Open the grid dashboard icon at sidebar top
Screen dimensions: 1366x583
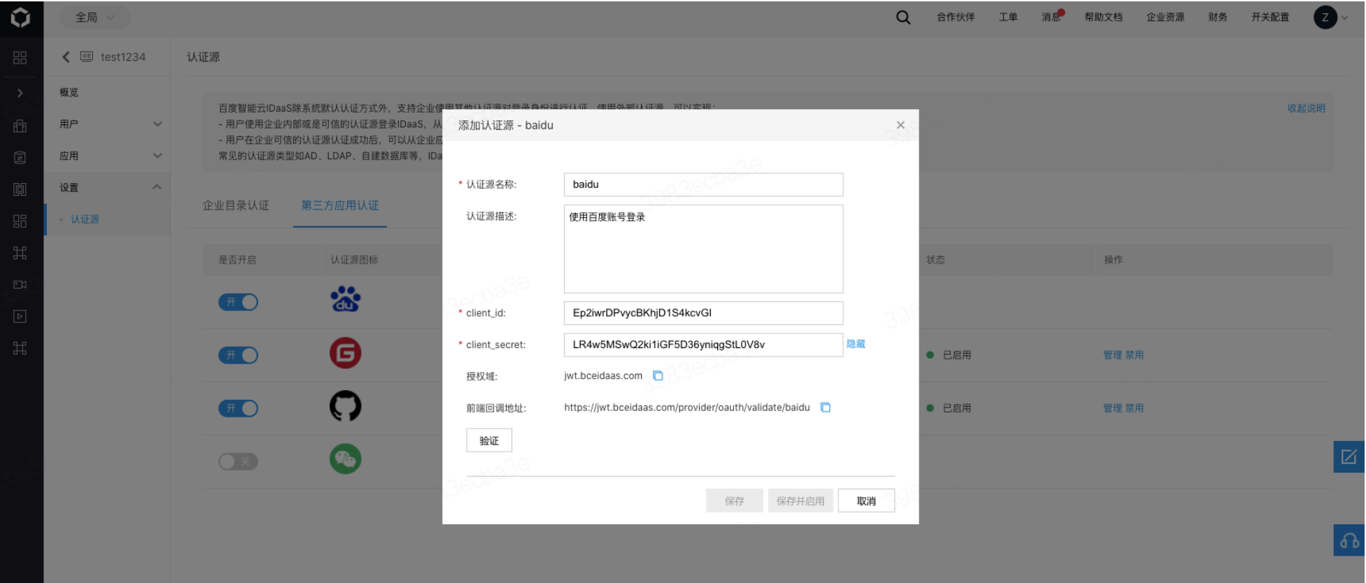tap(20, 57)
